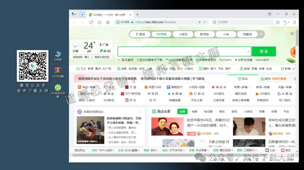
Task: Click the undo closed tab arrow icon
Action: point(285,23)
